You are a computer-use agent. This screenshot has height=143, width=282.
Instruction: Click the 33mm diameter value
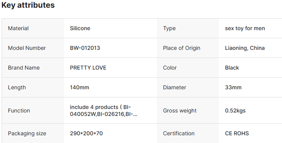(233, 87)
